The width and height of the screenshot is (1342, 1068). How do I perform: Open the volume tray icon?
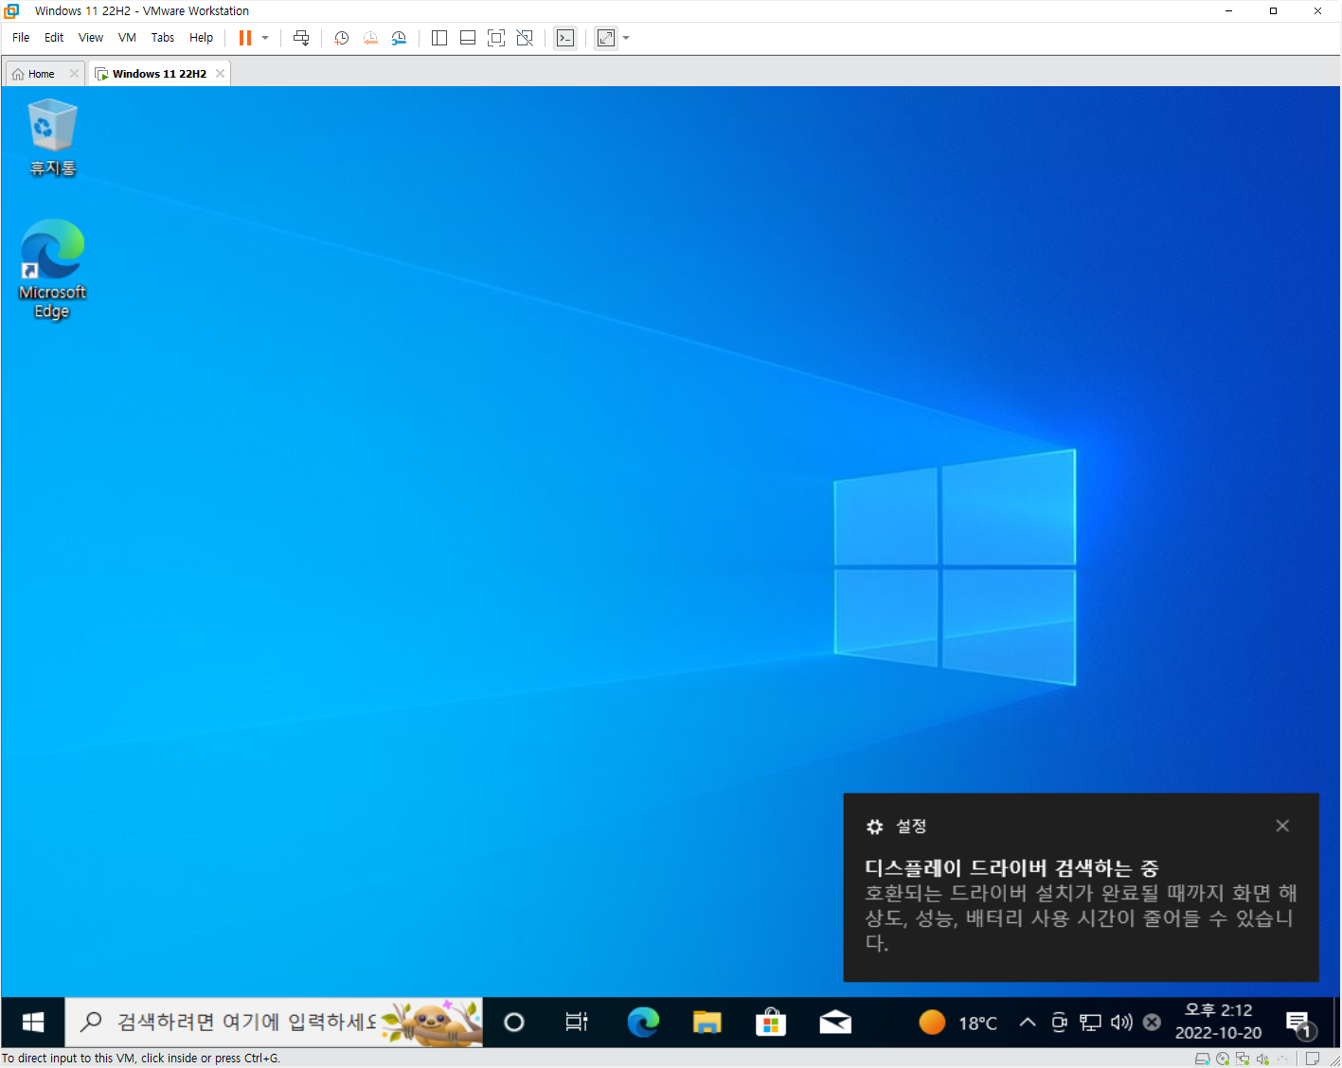click(x=1121, y=1023)
